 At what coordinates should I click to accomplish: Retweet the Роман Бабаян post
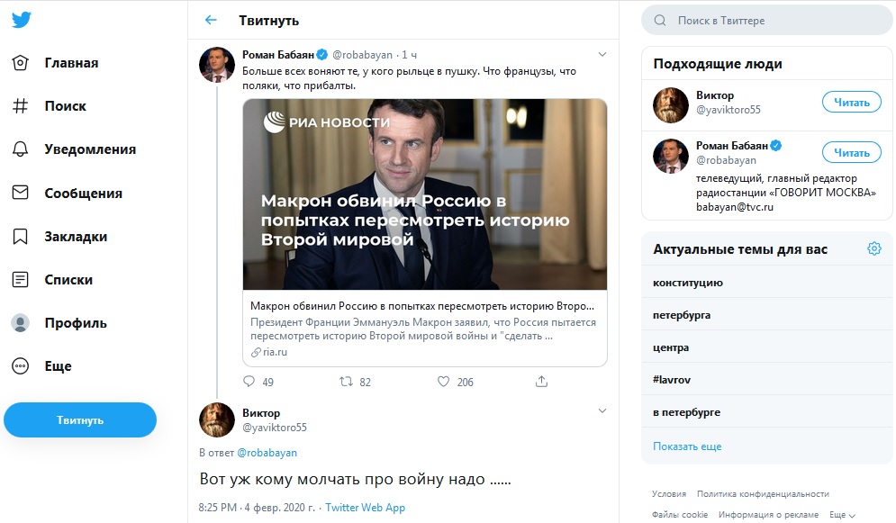pyautogui.click(x=347, y=382)
